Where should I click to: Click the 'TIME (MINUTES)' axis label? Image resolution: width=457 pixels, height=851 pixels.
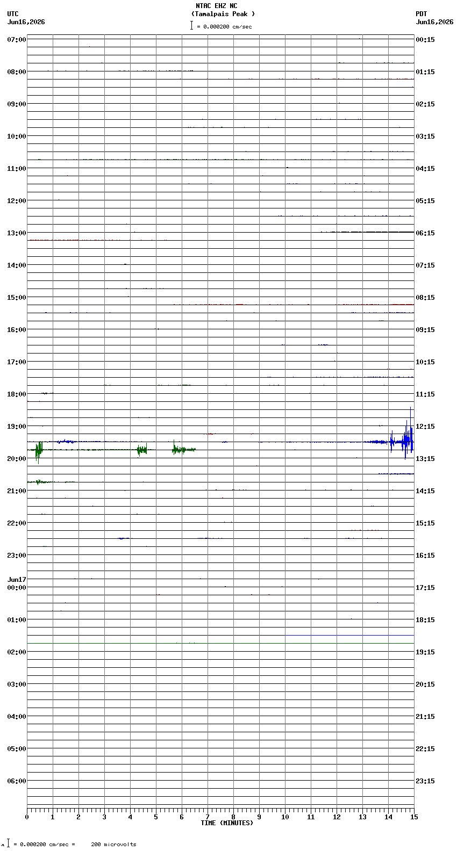coord(227,823)
